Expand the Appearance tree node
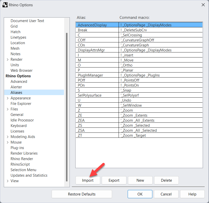Screen dimensions: 209x203 coord(8,98)
